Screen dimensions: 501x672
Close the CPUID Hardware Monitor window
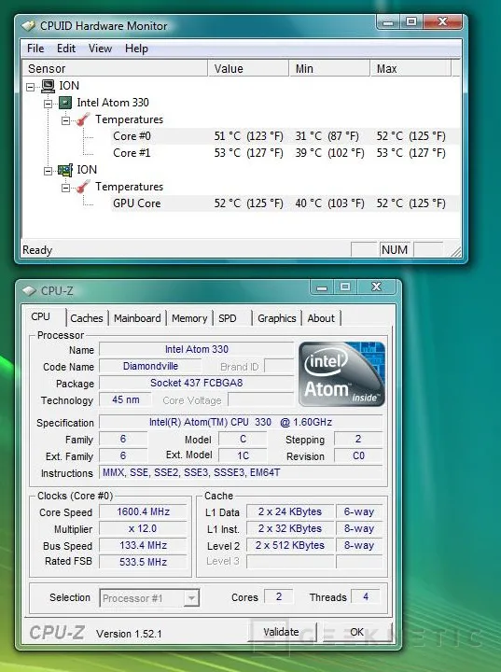tap(443, 21)
